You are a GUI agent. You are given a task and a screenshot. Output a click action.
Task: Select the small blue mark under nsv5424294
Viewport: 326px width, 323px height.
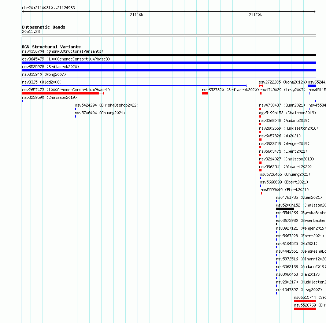(x=75, y=109)
